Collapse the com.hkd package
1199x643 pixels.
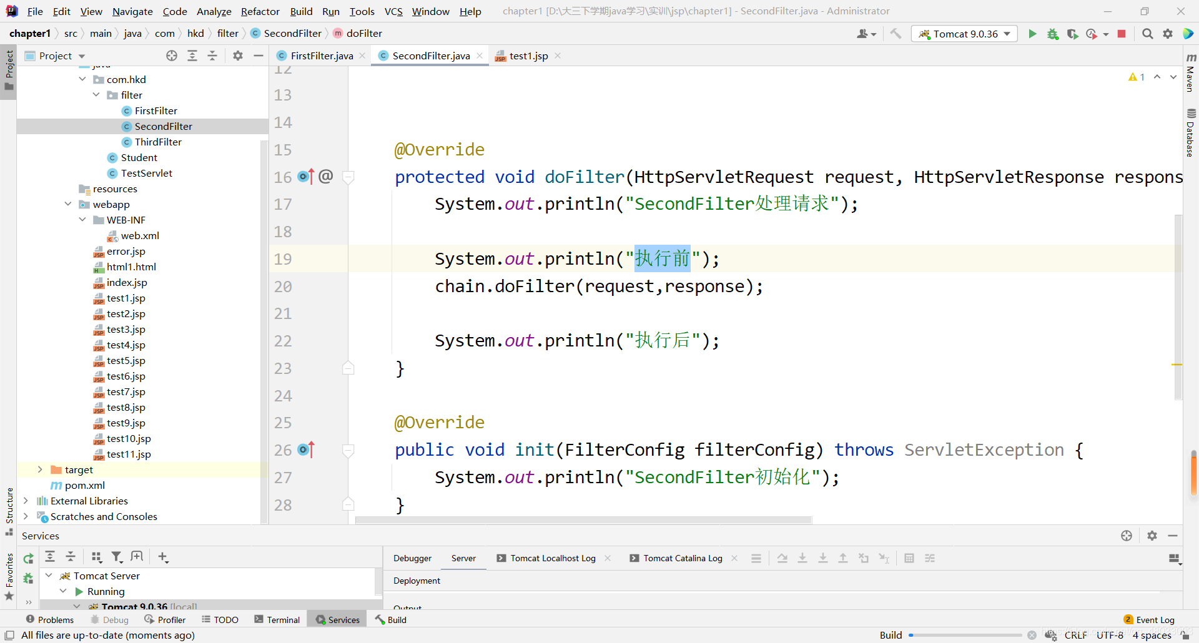click(x=82, y=79)
